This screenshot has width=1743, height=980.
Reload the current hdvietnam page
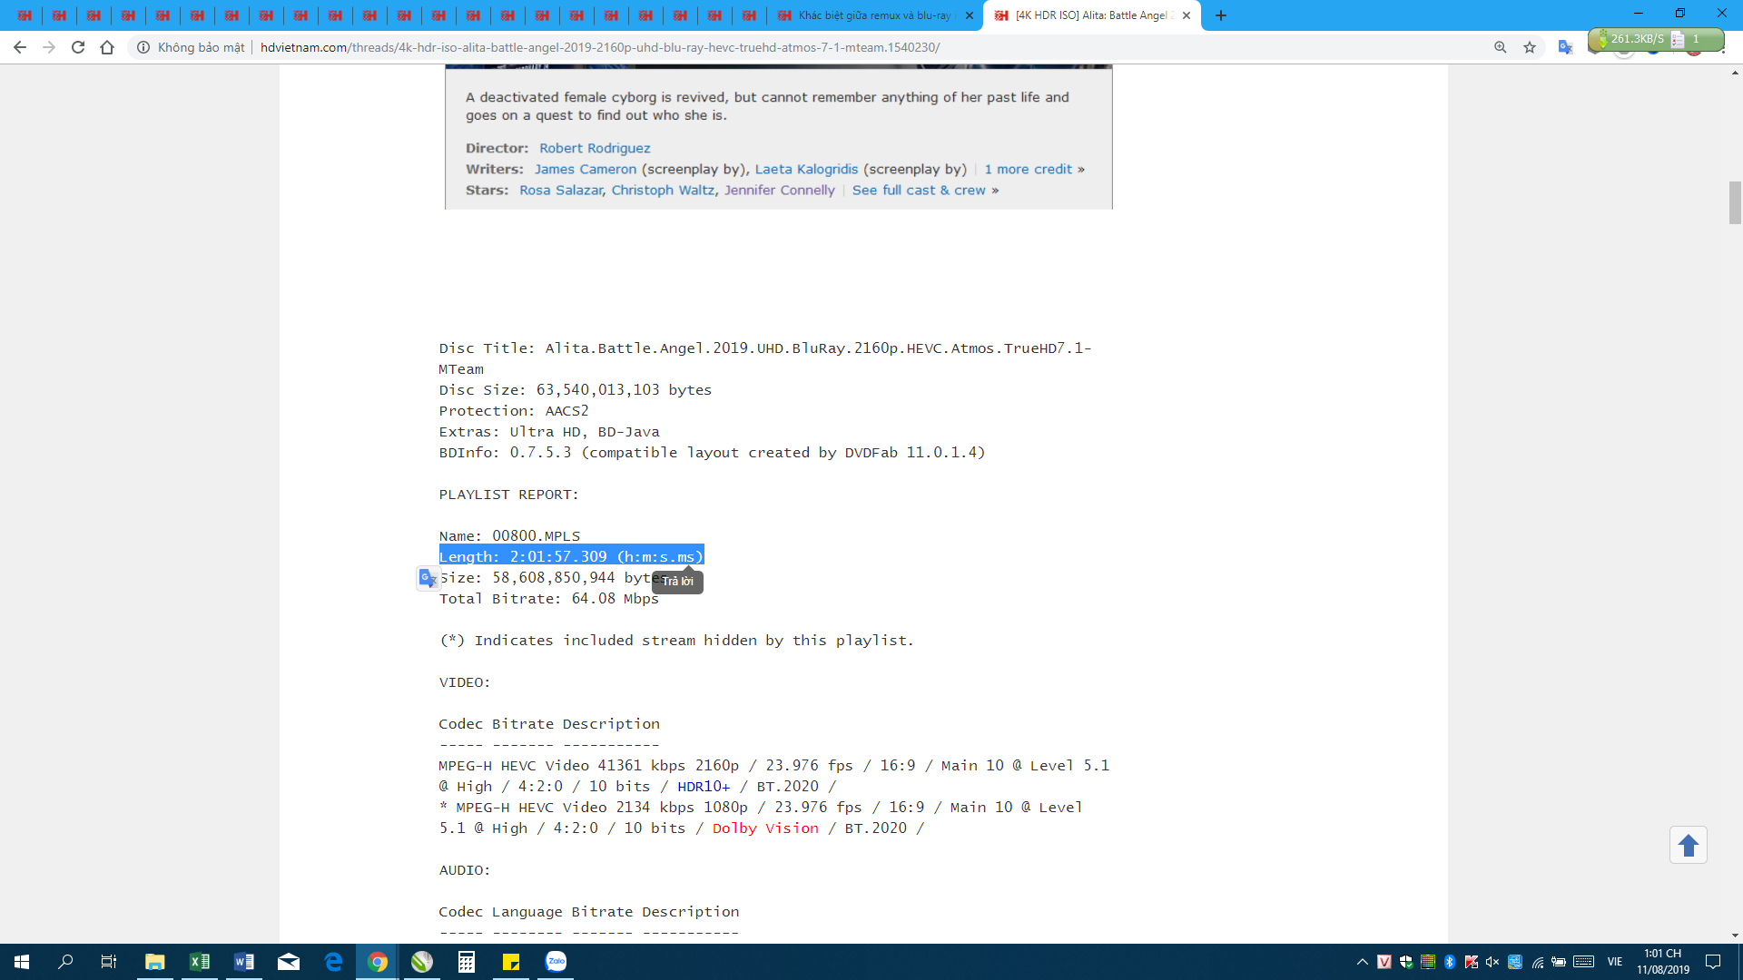click(x=78, y=47)
